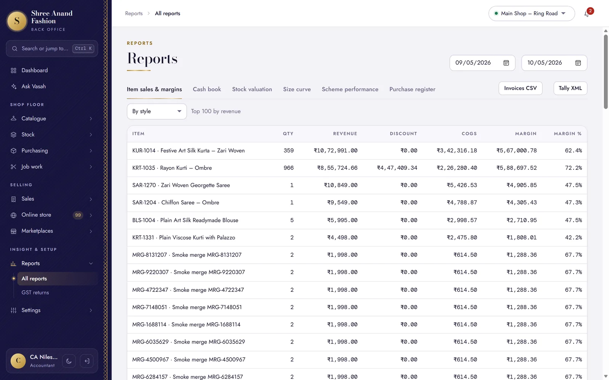Click the Purchasing box icon
Screen dimensions: 609x380
tap(14, 151)
